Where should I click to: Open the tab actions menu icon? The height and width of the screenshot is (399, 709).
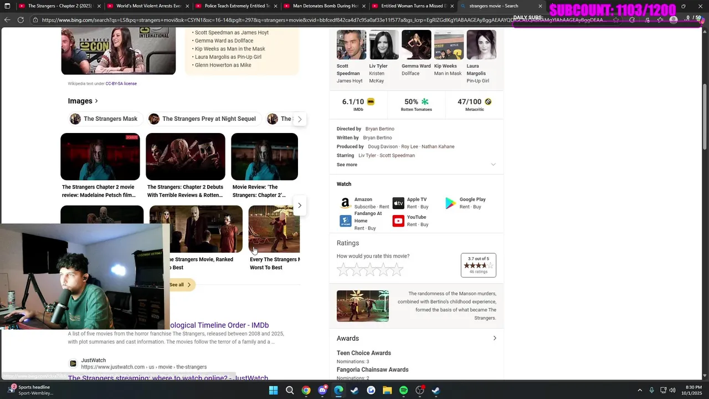[x=7, y=6]
